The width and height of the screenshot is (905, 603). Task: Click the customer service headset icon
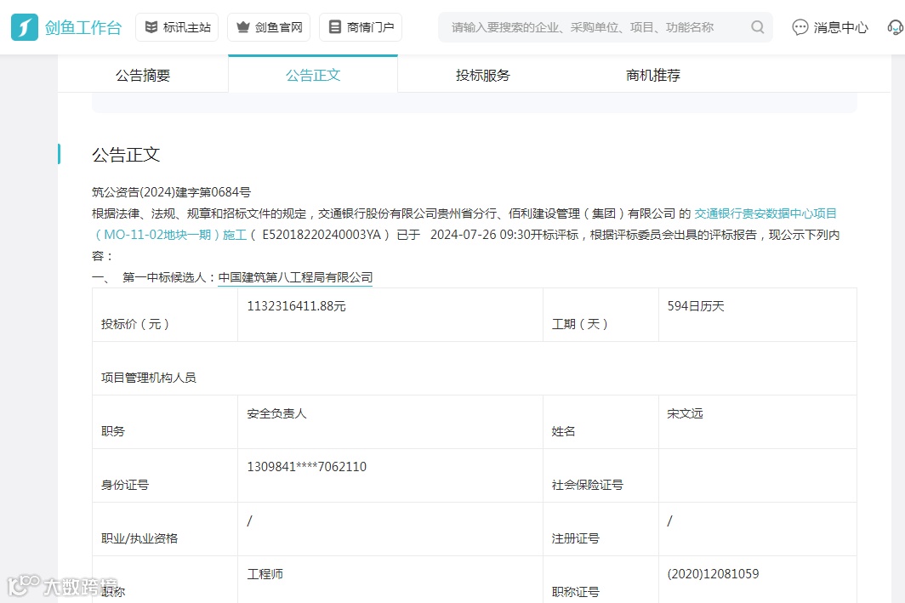pos(895,27)
